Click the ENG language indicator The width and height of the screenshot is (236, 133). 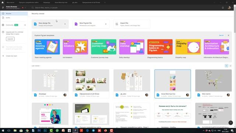(x=219, y=130)
